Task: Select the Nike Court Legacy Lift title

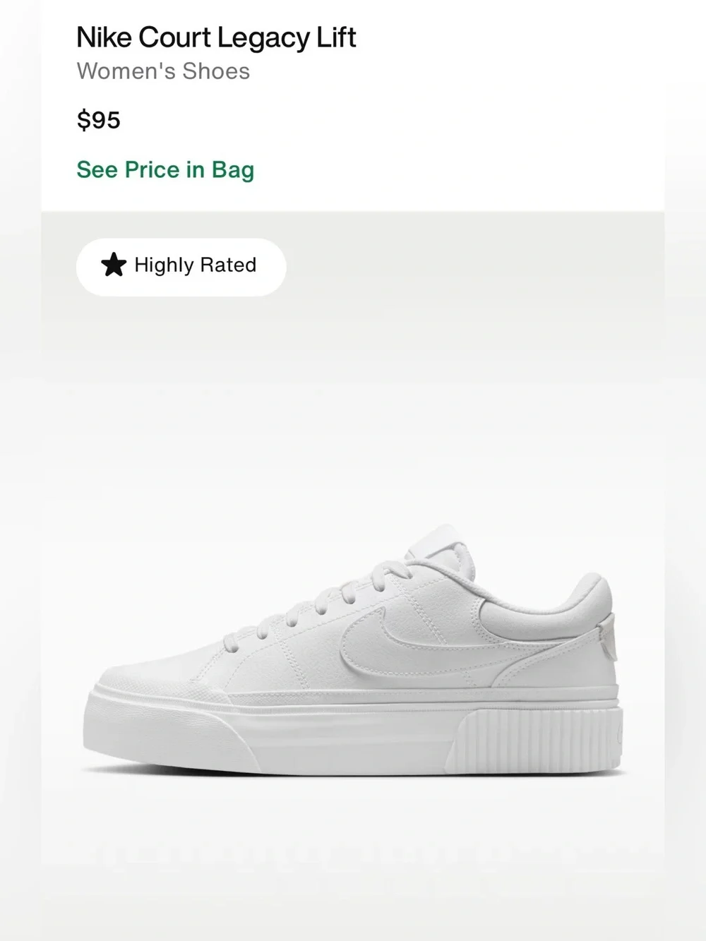Action: [216, 38]
